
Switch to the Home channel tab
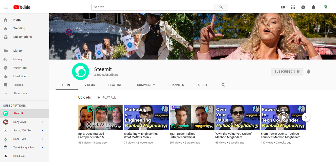point(67,85)
